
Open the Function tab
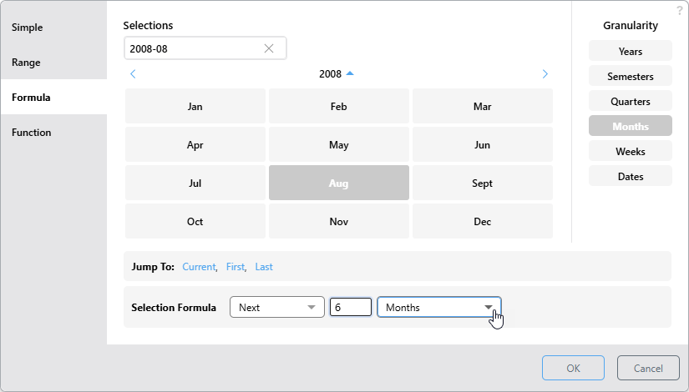pos(31,133)
